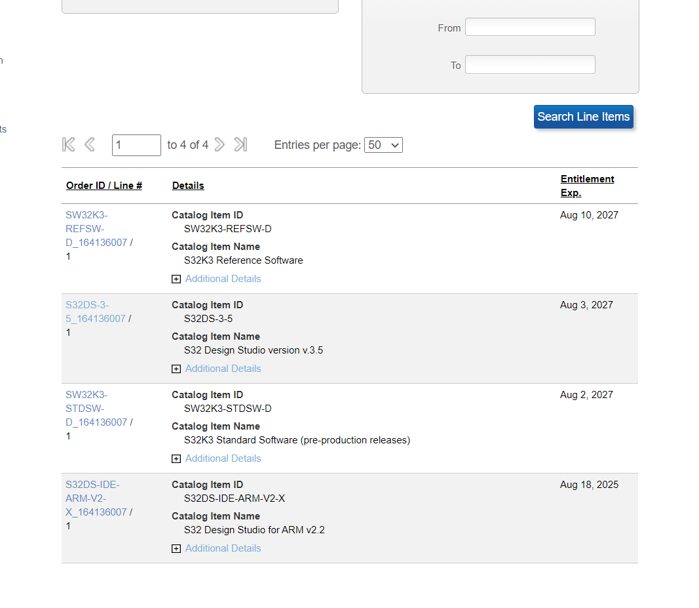Expand plus icon for SW32K3-STDSW-D details
This screenshot has height=608, width=699.
176,459
